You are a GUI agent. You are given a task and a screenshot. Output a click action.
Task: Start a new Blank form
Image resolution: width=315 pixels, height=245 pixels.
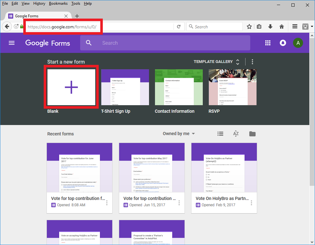point(71,87)
